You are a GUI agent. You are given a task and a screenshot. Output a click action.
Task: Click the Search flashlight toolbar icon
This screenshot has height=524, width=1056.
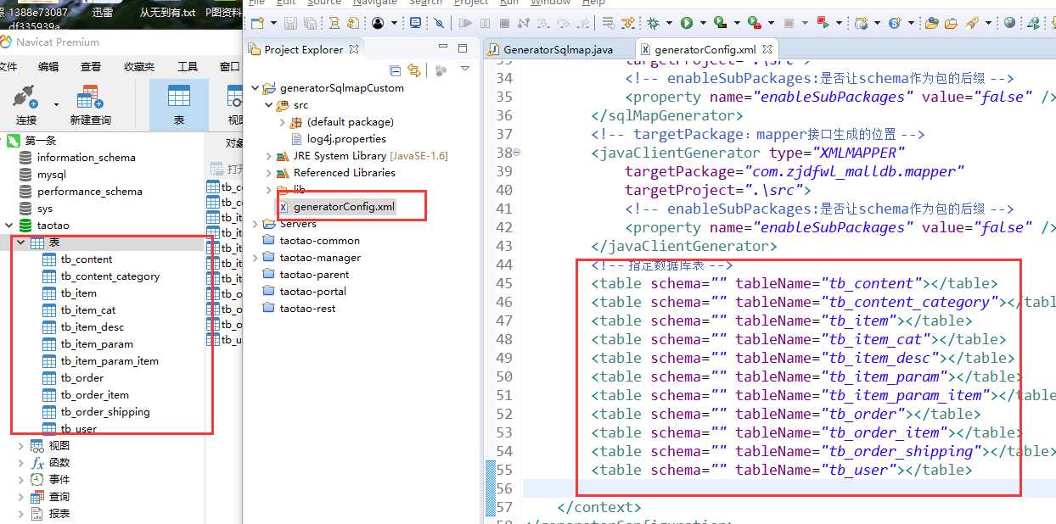coord(973,23)
